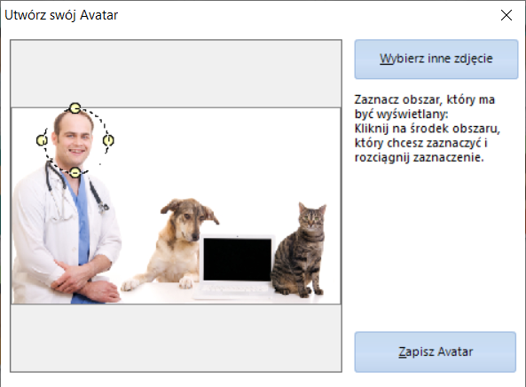Click the white laptop keyboard

(235, 288)
